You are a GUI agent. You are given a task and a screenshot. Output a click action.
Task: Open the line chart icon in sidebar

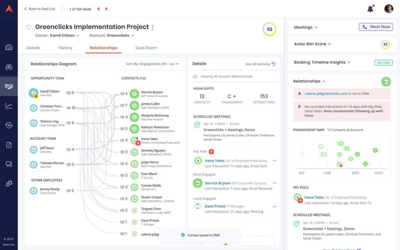(x=9, y=105)
